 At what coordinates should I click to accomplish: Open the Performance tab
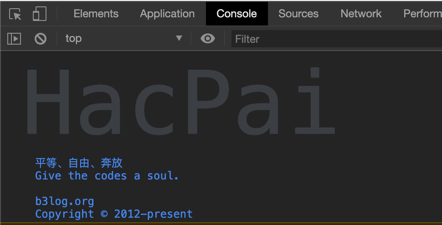tap(422, 14)
